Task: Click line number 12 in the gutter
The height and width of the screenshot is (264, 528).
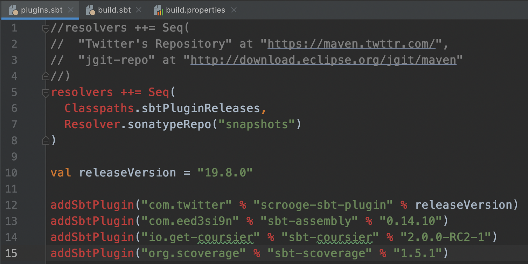Action: click(12, 205)
